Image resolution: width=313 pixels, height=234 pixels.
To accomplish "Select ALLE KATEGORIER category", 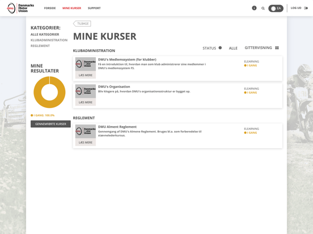I will [45, 34].
